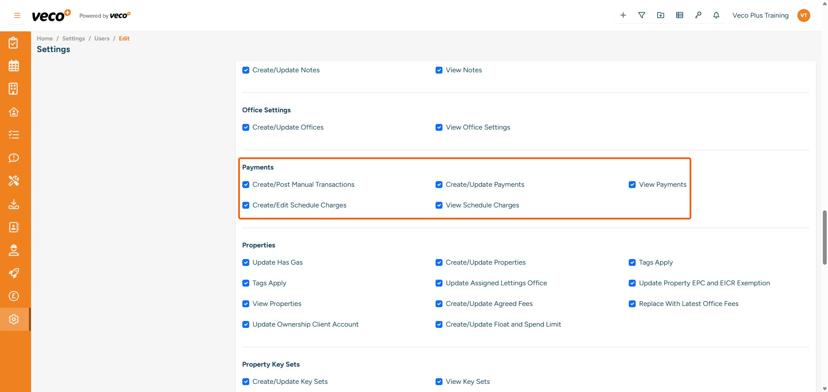Open the VT user avatar menu
The height and width of the screenshot is (392, 828).
[x=804, y=15]
